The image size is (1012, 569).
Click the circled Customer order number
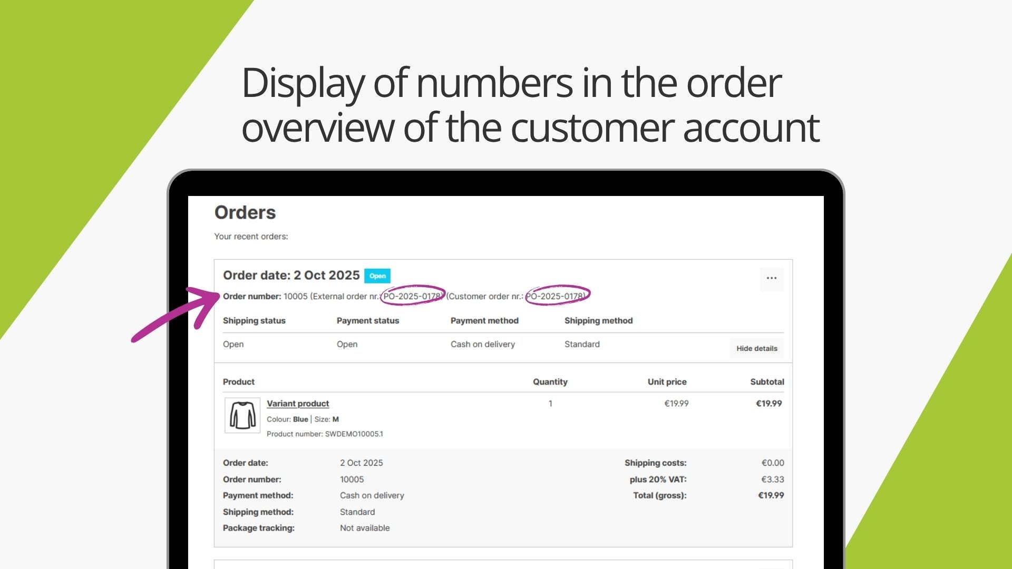556,296
